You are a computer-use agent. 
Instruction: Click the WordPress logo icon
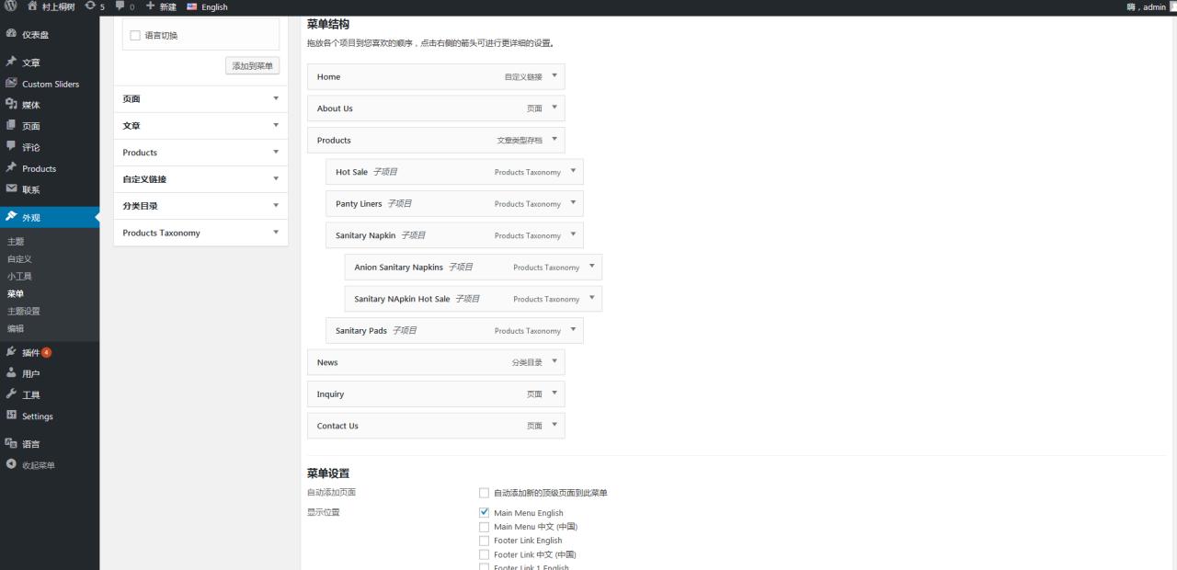(x=11, y=6)
